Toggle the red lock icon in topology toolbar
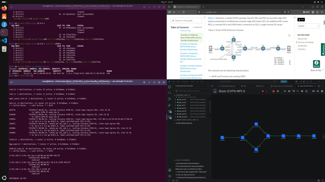The height and width of the screenshot is (182, 325). (x=274, y=91)
